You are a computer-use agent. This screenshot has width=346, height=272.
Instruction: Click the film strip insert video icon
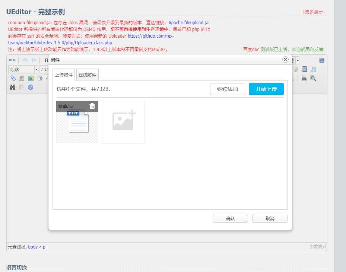pyautogui.click(x=305, y=69)
